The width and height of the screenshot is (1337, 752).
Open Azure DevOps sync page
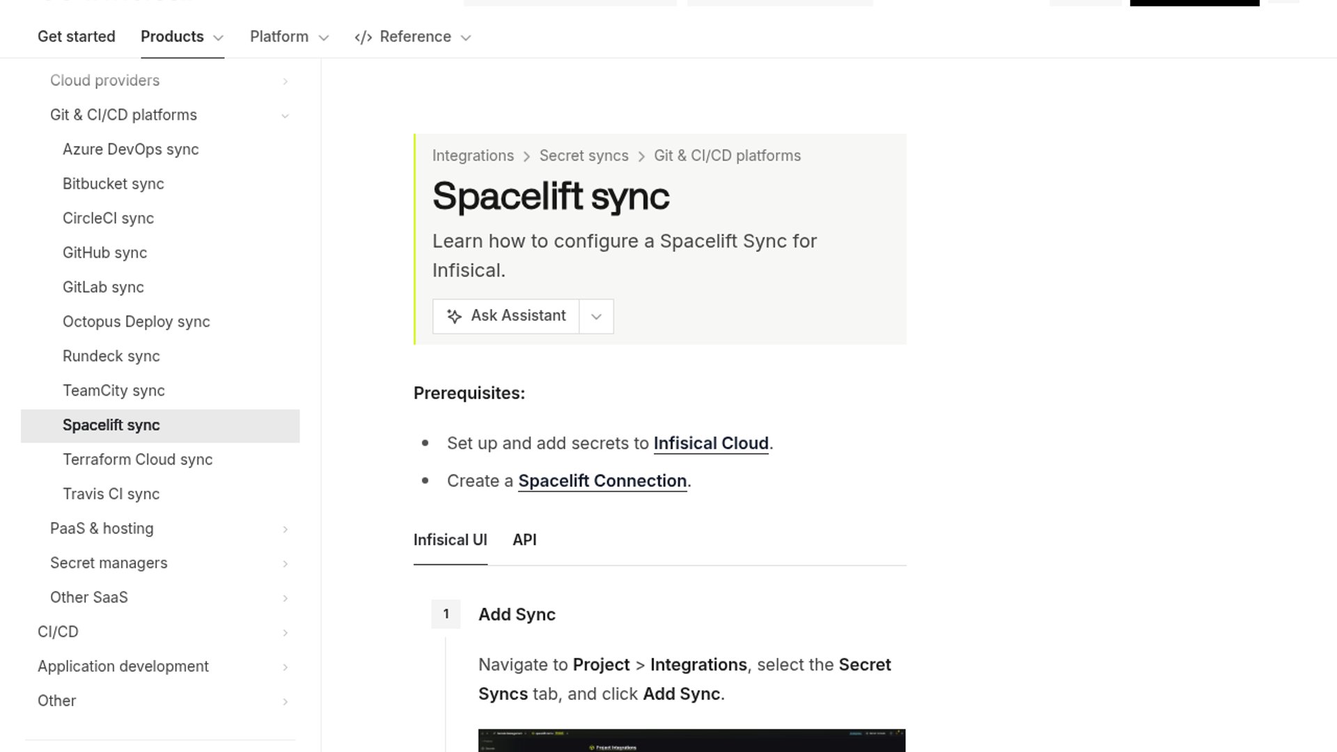pos(131,150)
